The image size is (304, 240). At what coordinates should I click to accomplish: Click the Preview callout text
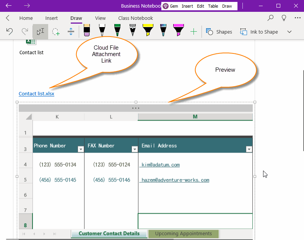coord(225,70)
